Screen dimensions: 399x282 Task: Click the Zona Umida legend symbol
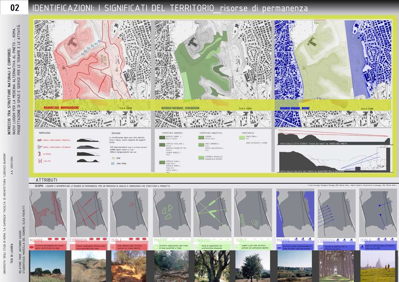tap(113, 163)
